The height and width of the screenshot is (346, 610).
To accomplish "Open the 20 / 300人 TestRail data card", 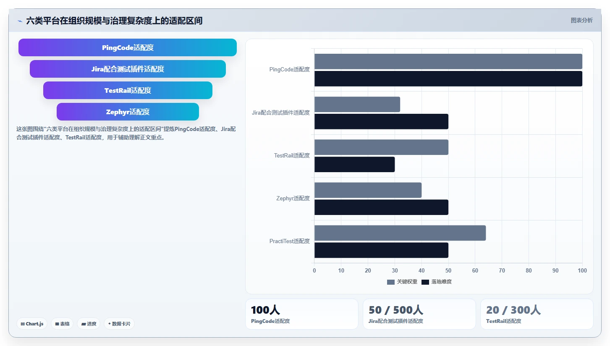I will pos(537,314).
